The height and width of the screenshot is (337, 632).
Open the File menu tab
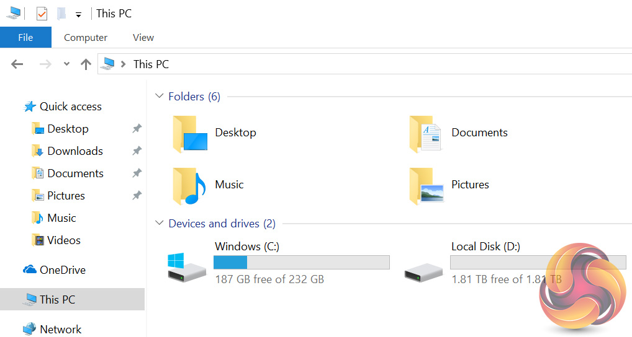(x=25, y=37)
